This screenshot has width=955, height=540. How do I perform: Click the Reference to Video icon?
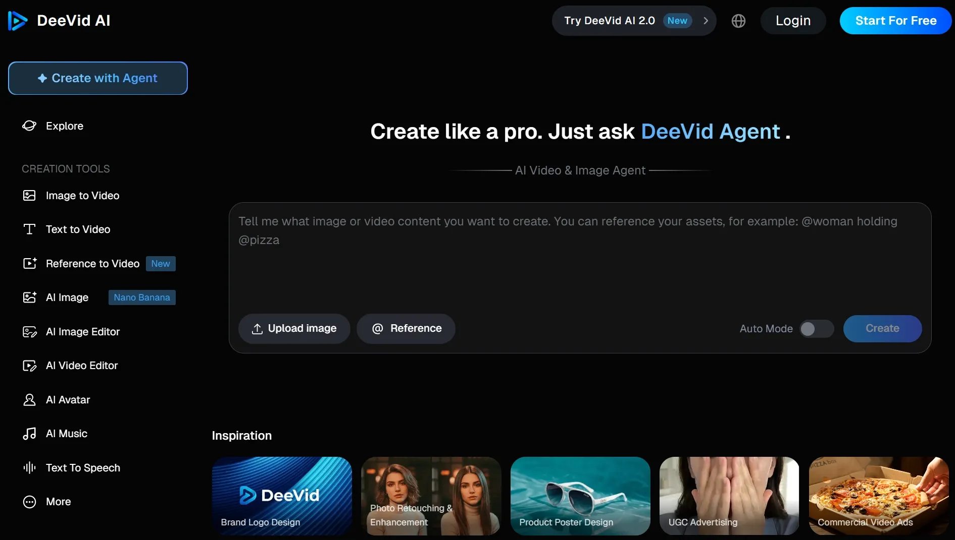tap(30, 263)
